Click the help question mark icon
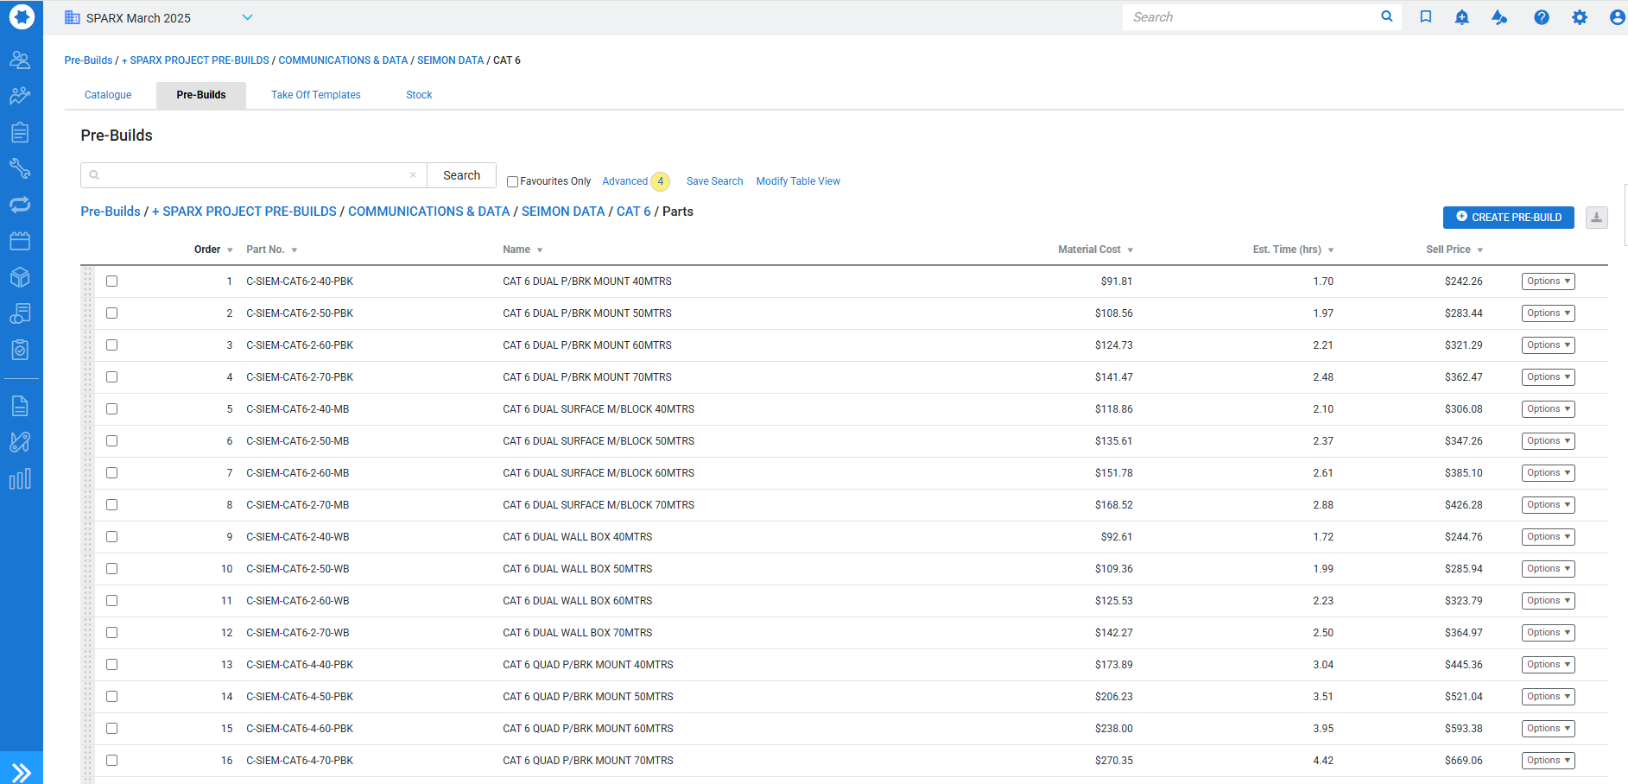Viewport: 1628px width, 784px height. tap(1542, 17)
